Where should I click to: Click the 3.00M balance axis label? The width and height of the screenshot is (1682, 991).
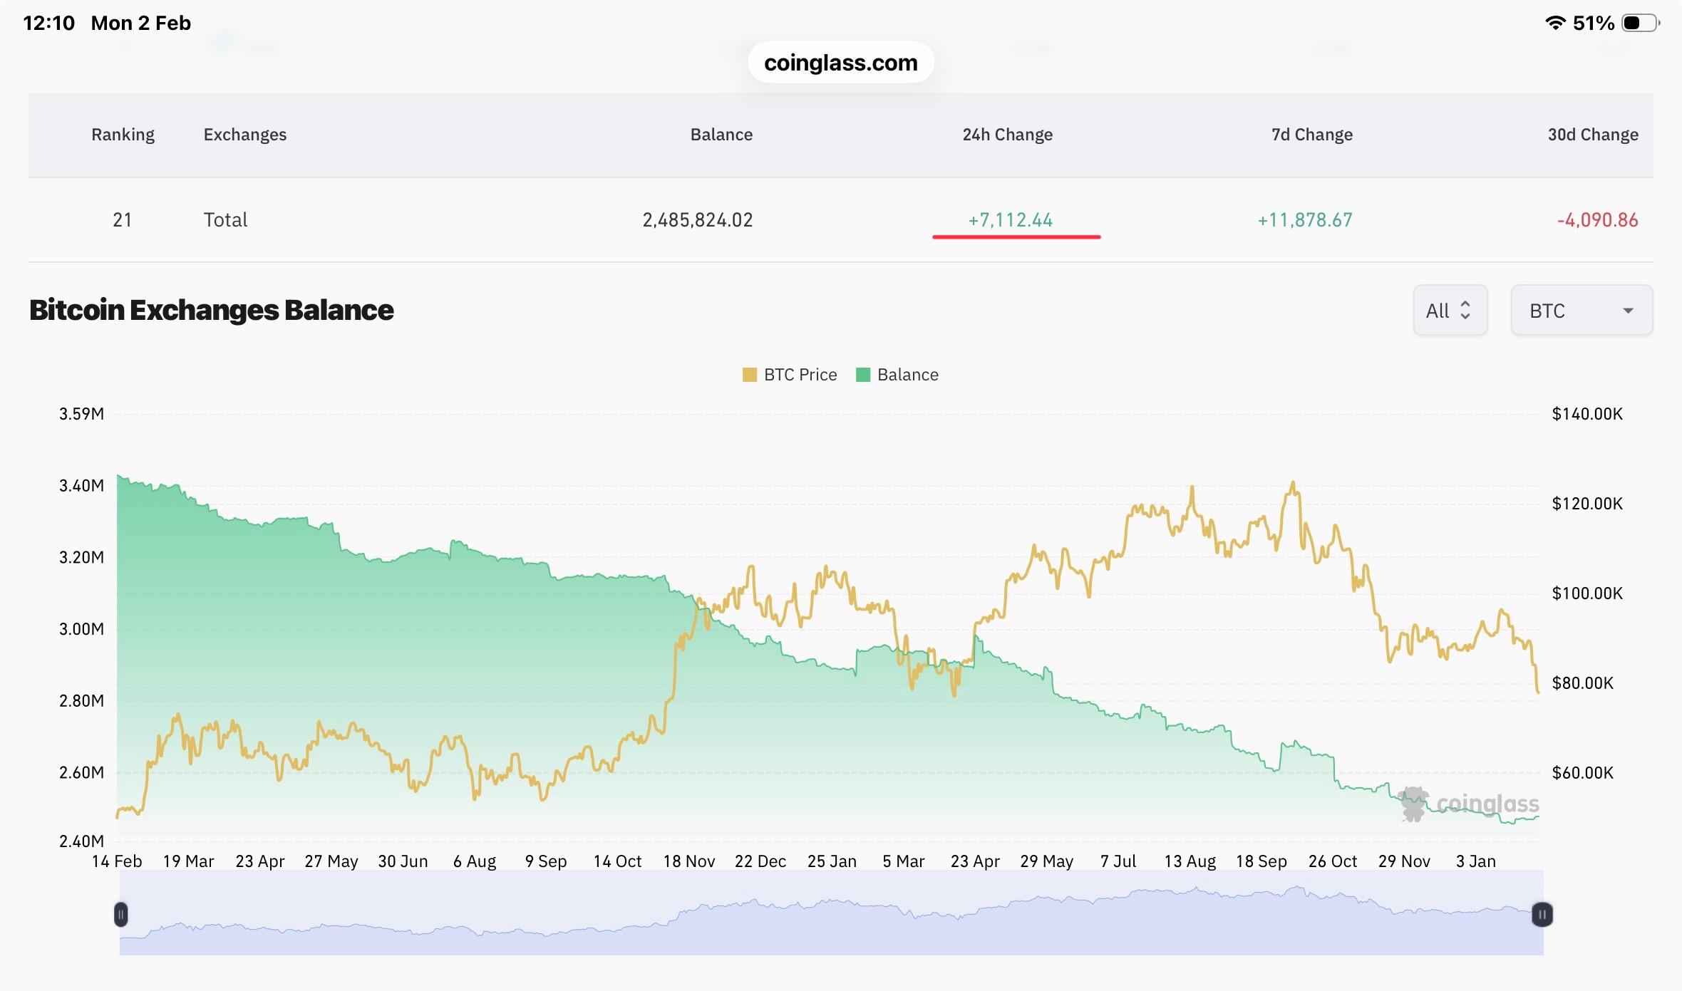(81, 629)
